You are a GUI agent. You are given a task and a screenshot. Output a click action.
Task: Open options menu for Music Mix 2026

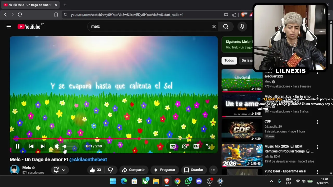pos(317,147)
